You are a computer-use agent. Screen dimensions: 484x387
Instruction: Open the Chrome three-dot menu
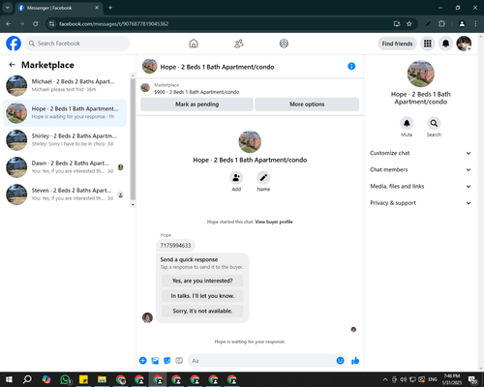[475, 24]
